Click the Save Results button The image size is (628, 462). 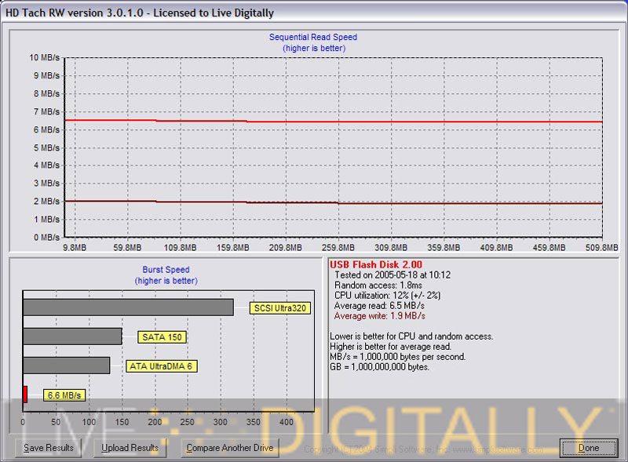(x=49, y=448)
